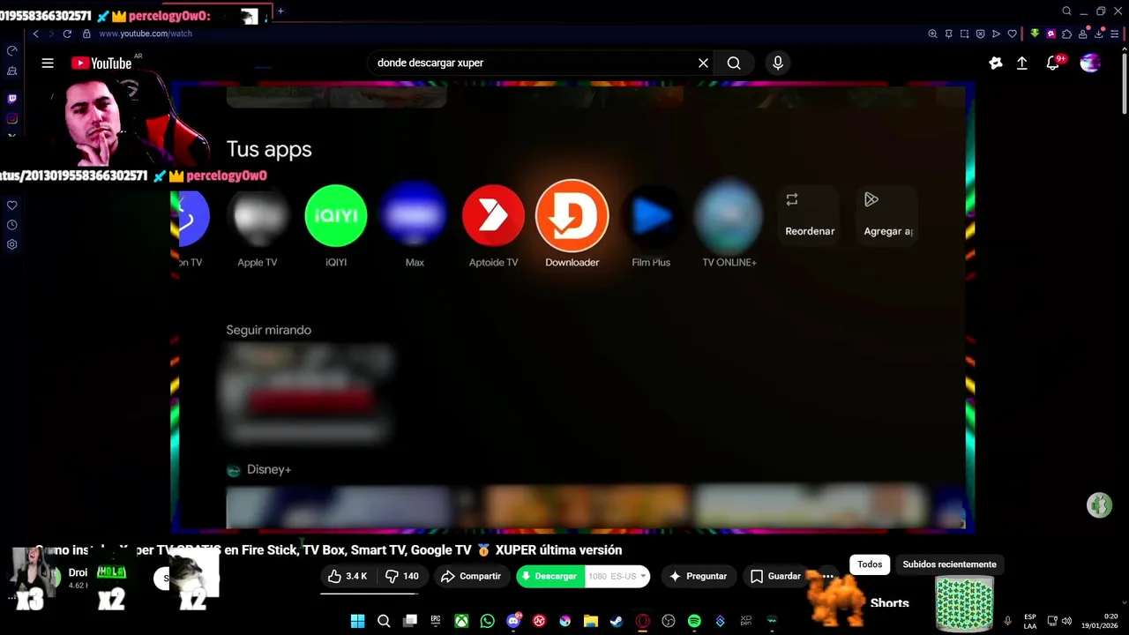
Task: Open WhatsApp from taskbar
Action: [488, 621]
